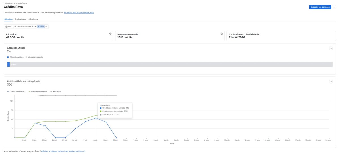The image size is (340, 155).
Task: Click the 1 518 crédits monthly average value
Action: [x=125, y=37]
